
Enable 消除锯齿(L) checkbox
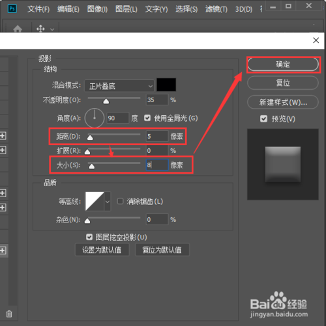(120, 201)
